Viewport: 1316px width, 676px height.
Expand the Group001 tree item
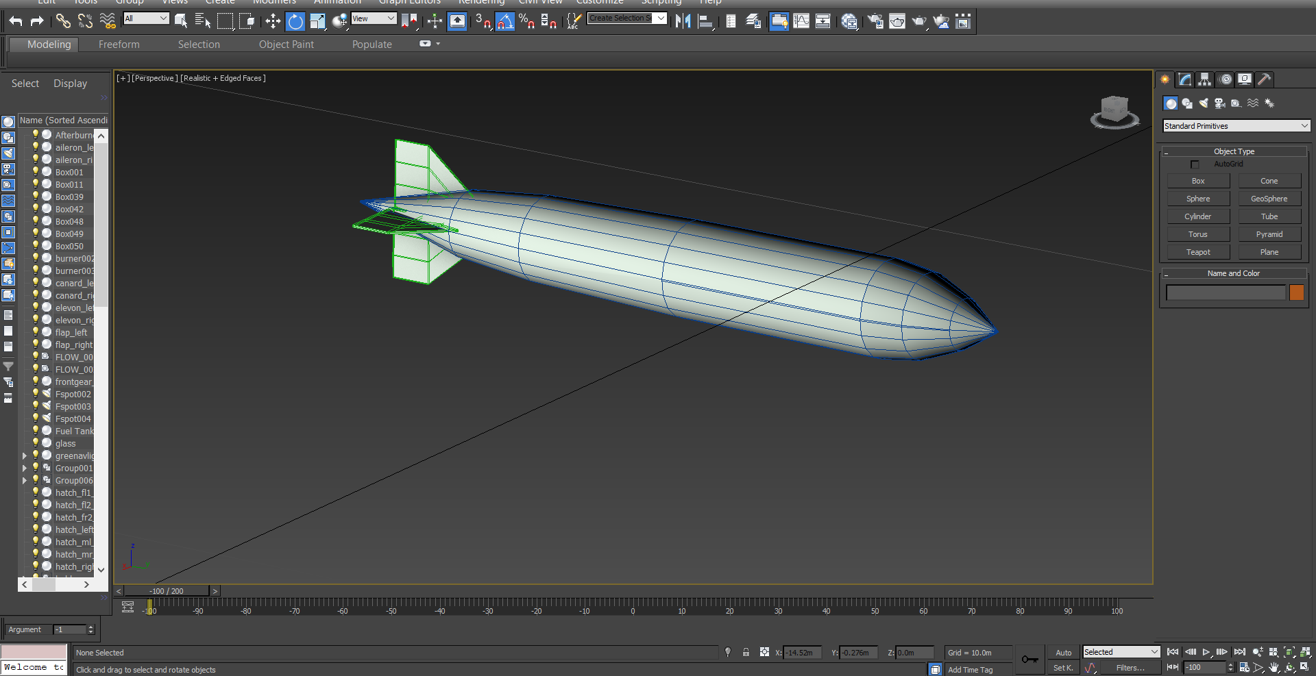pos(25,468)
